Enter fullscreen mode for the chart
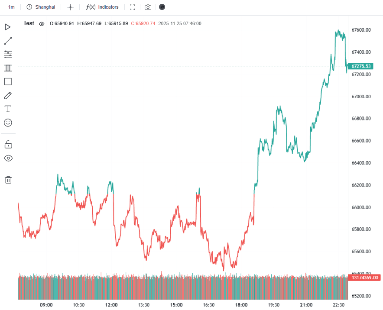383x310 pixels. pyautogui.click(x=133, y=7)
